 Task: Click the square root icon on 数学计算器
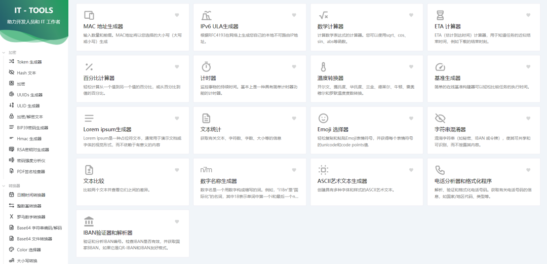[x=323, y=15]
